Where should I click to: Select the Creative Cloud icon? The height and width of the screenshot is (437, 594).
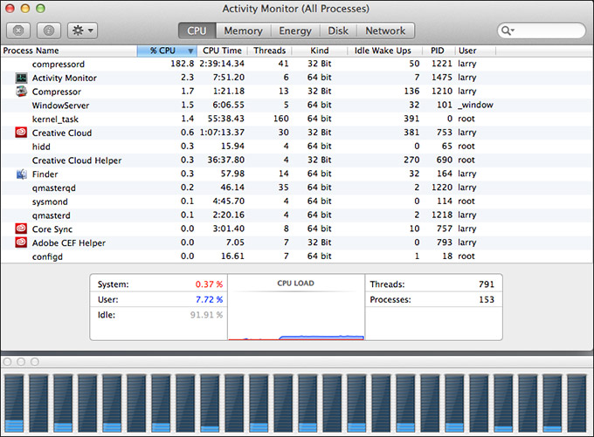tap(21, 133)
